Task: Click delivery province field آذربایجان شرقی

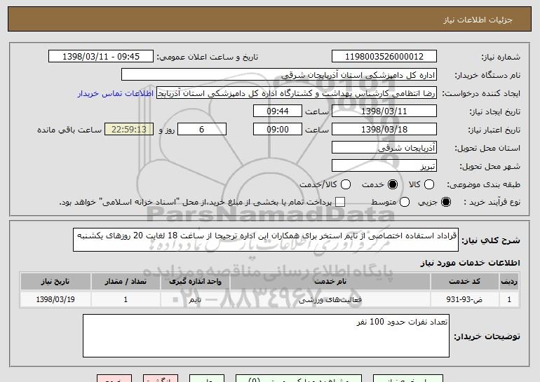Action: point(384,148)
